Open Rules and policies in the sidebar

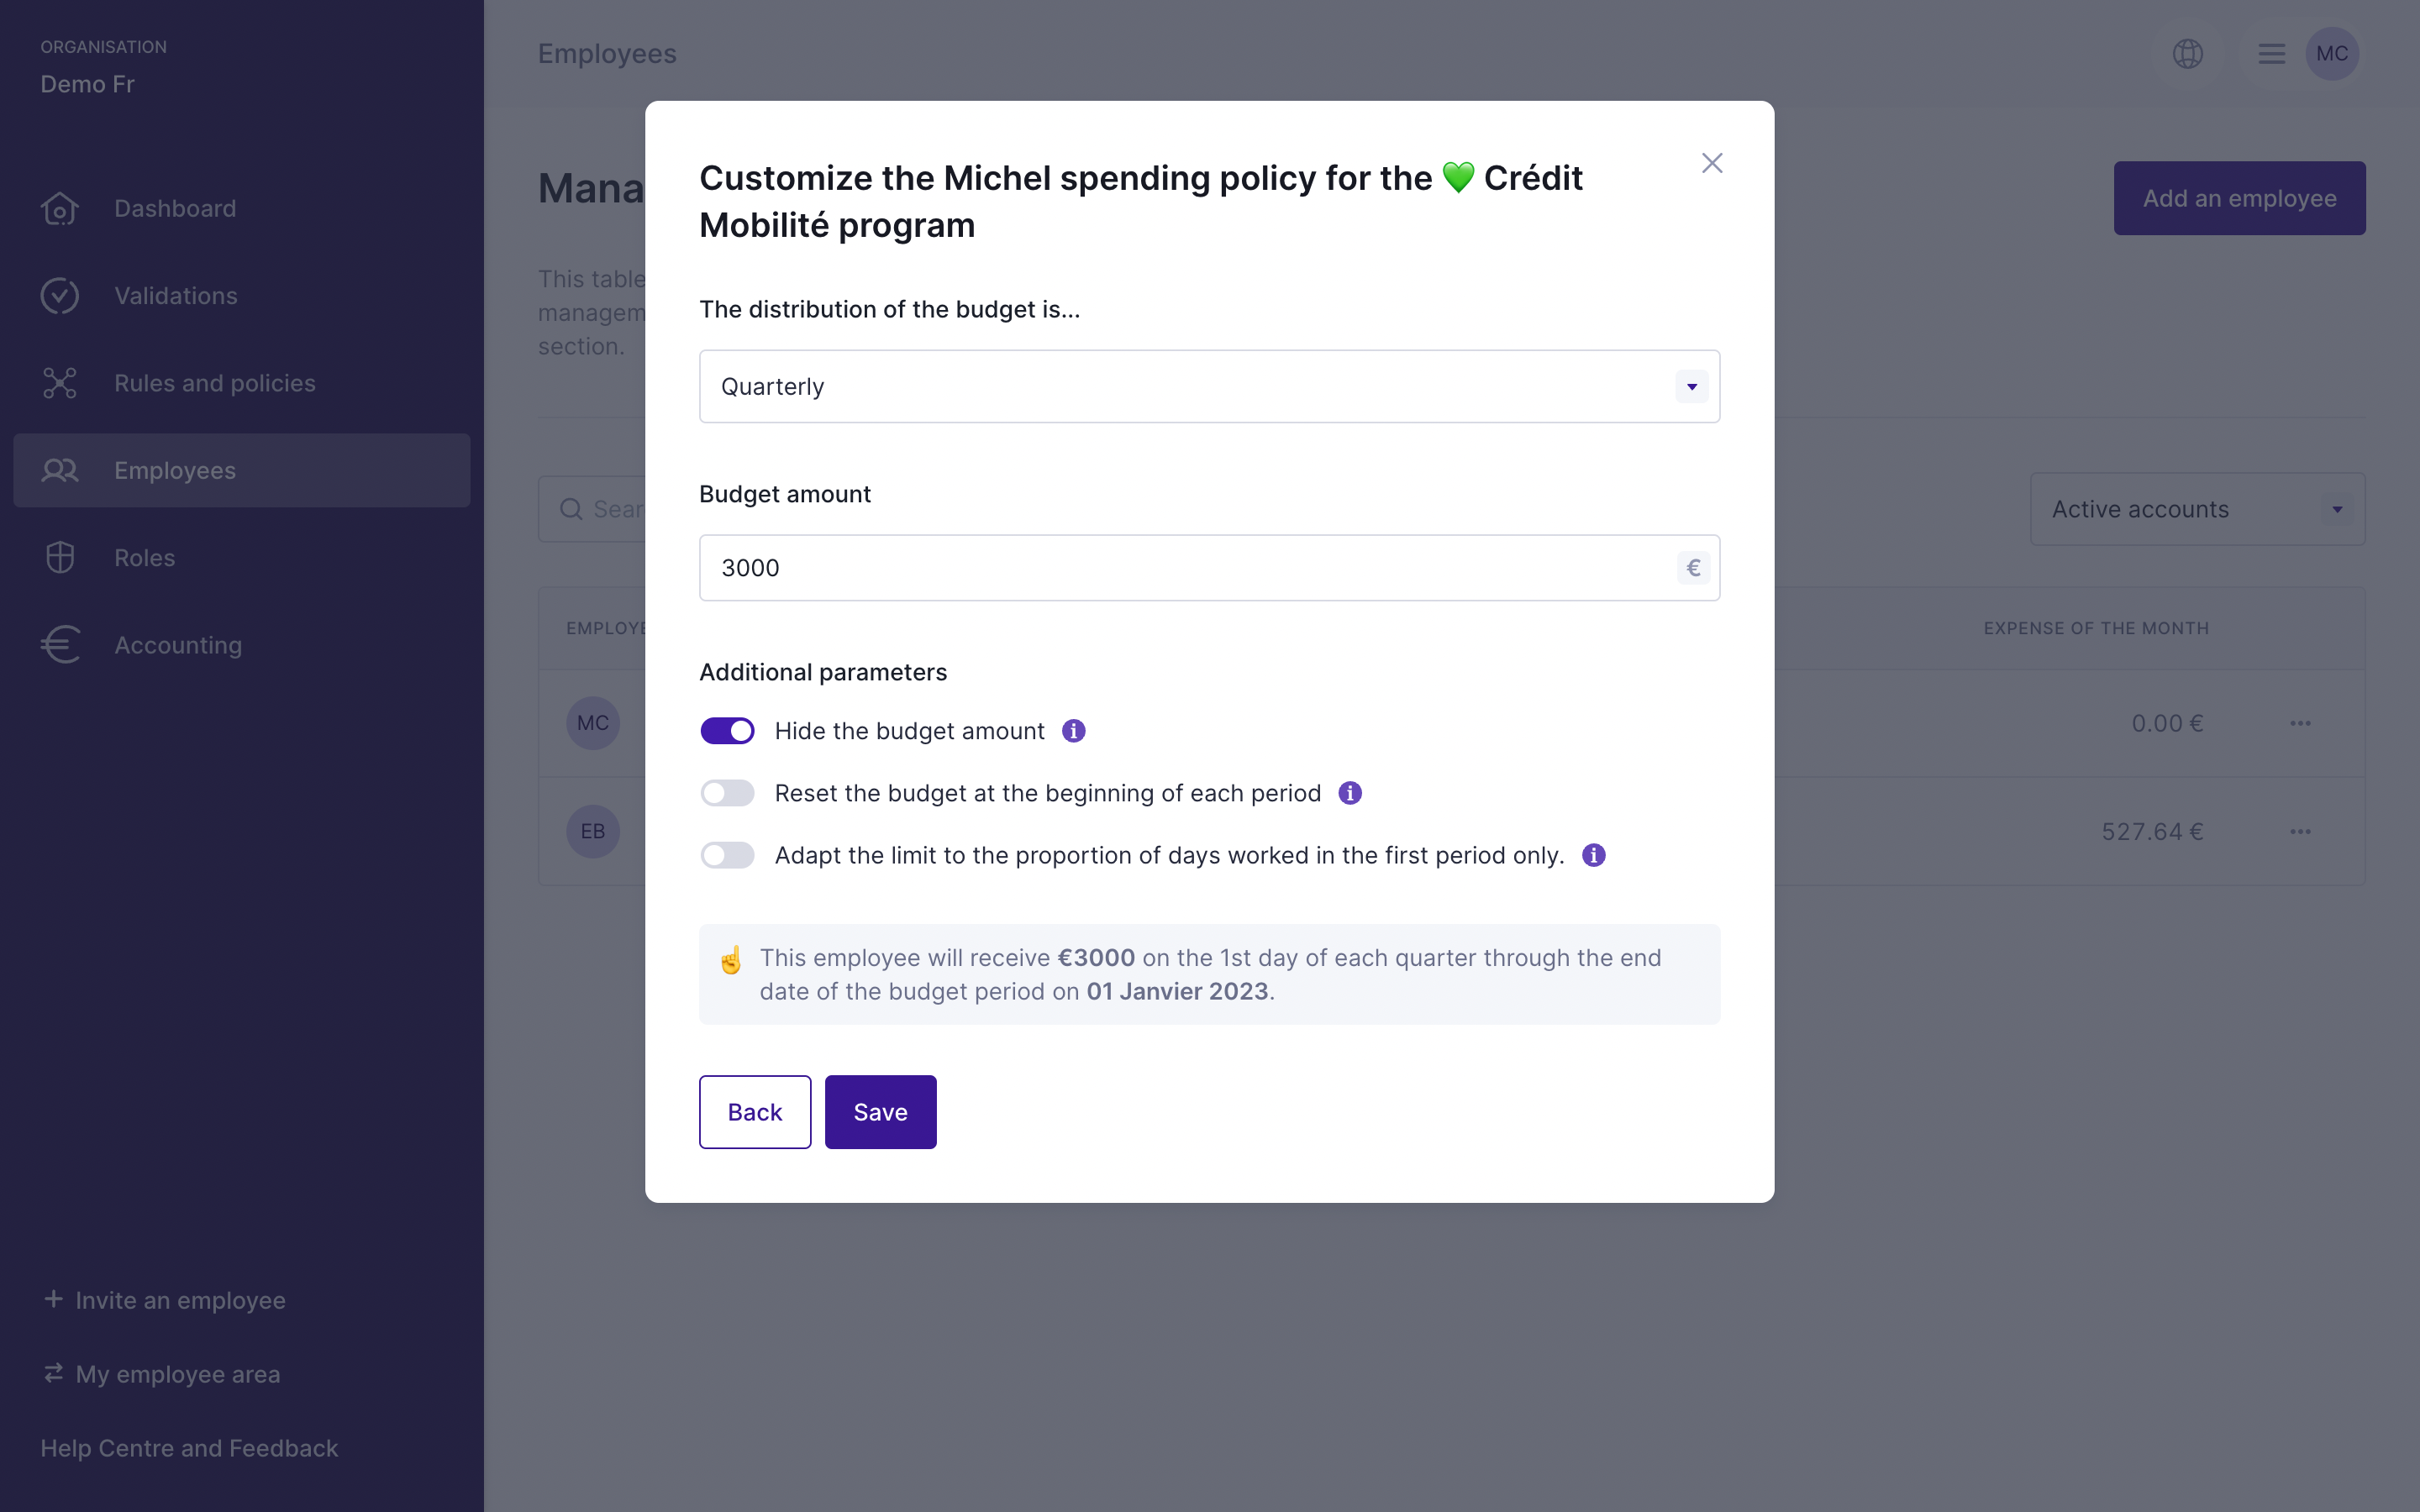pos(214,383)
